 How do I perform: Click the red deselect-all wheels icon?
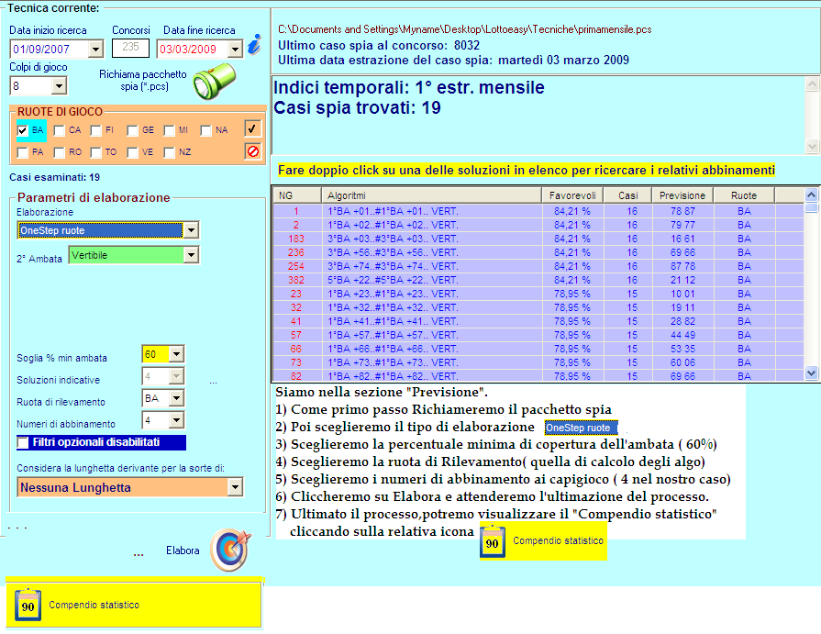pos(253,151)
